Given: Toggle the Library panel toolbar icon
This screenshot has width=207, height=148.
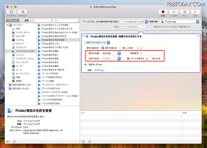Looking at the screenshot, I should pos(11,12).
